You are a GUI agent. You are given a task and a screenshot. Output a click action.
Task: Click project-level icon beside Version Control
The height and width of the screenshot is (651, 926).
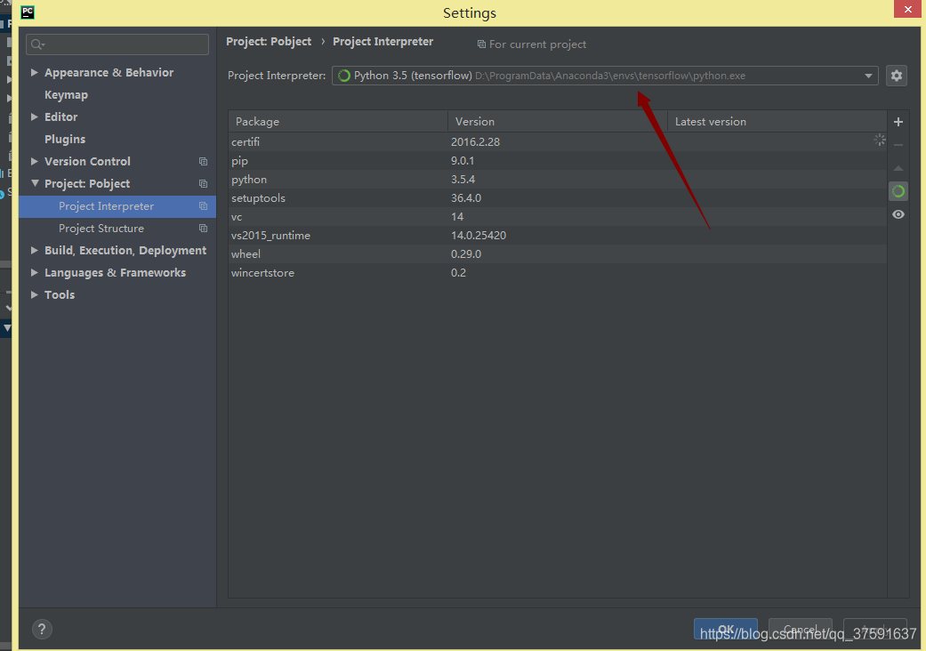(x=203, y=162)
